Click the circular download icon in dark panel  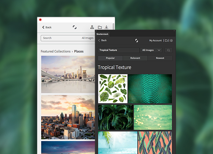172,40
